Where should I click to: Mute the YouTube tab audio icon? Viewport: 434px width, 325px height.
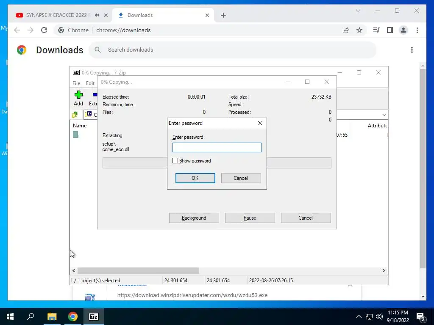97,15
